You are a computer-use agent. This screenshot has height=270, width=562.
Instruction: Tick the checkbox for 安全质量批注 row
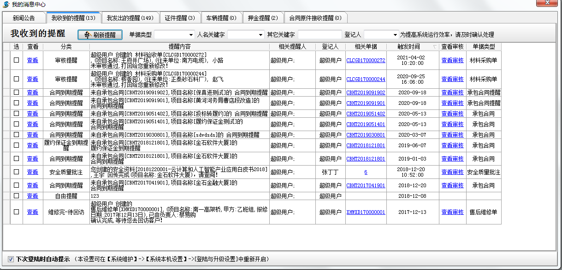17,172
